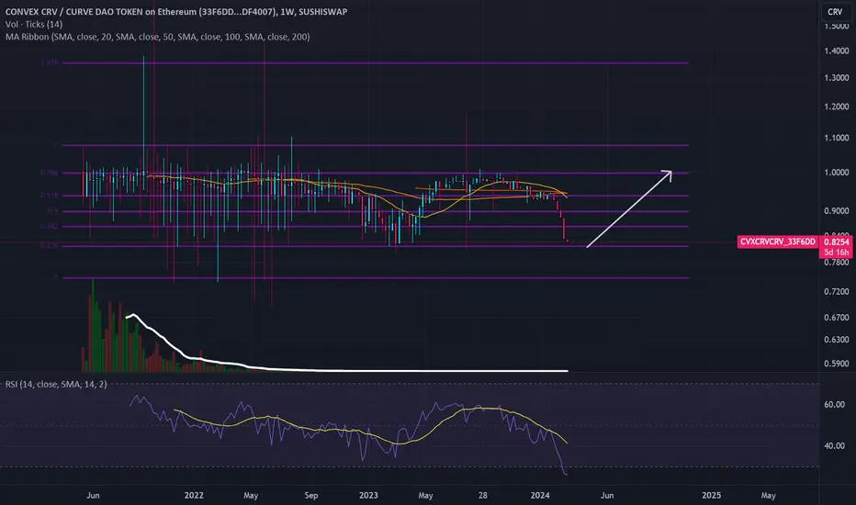Click the Vol · Ticks (14) indicator label
Viewport: 856px width, 505px height.
pos(34,24)
